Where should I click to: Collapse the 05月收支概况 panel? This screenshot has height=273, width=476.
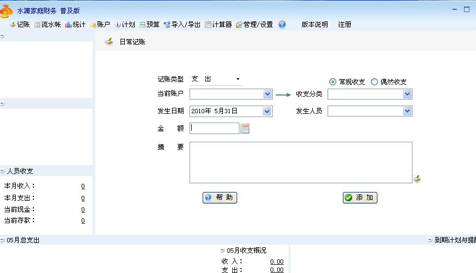click(222, 251)
